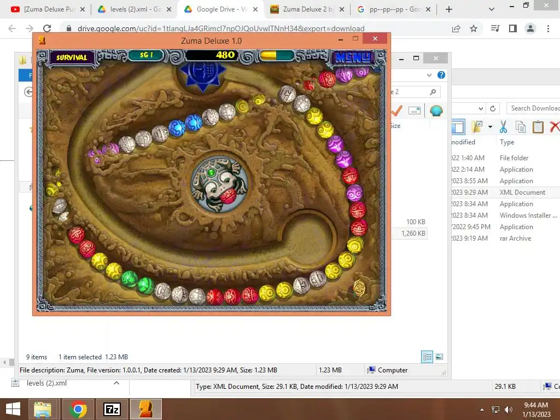Screen dimensions: 560x420
Task: Open the levels (2).xml downloaded file
Action: (x=46, y=383)
